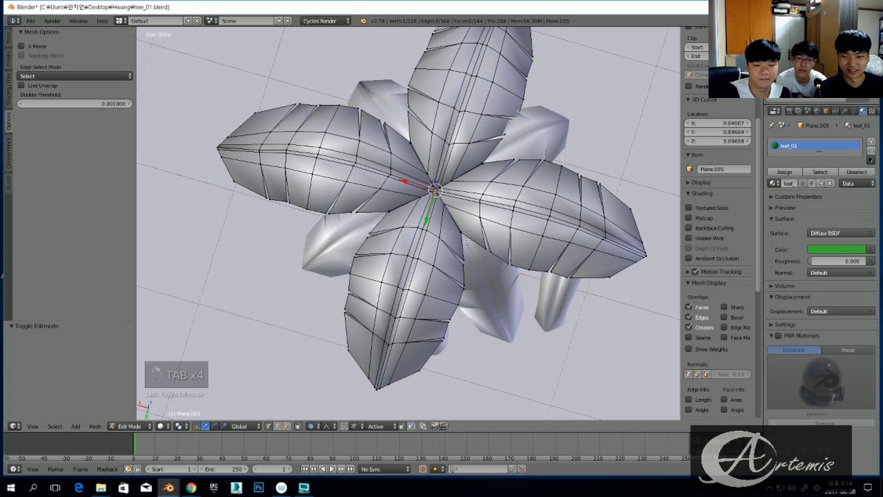The width and height of the screenshot is (883, 497).
Task: Launch Photoshop from the taskbar
Action: pyautogui.click(x=259, y=488)
